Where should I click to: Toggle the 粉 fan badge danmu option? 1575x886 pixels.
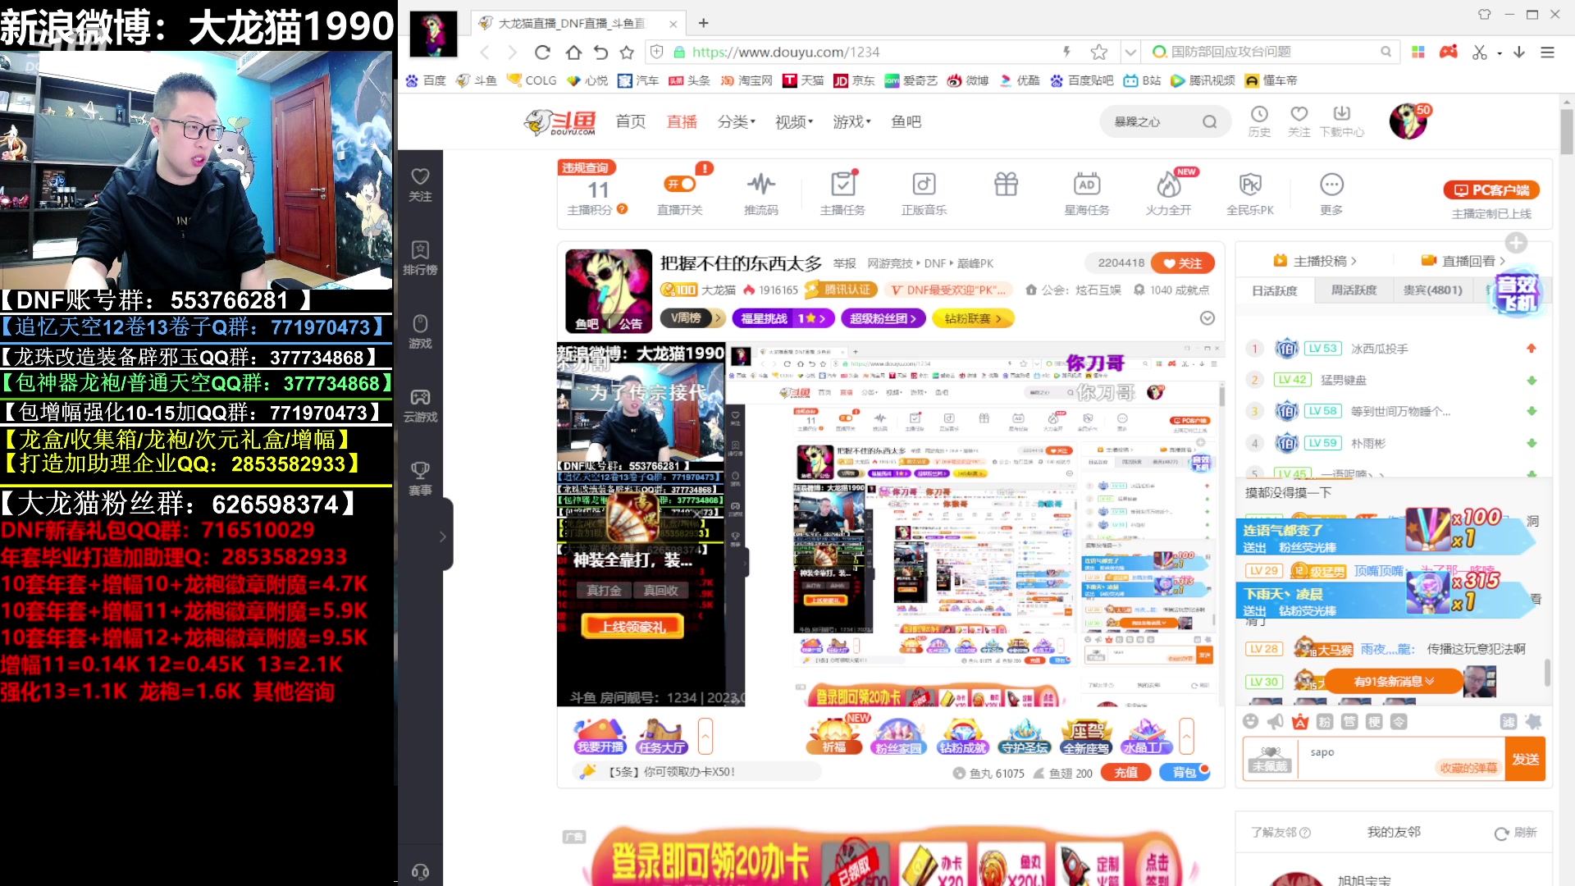(1325, 721)
